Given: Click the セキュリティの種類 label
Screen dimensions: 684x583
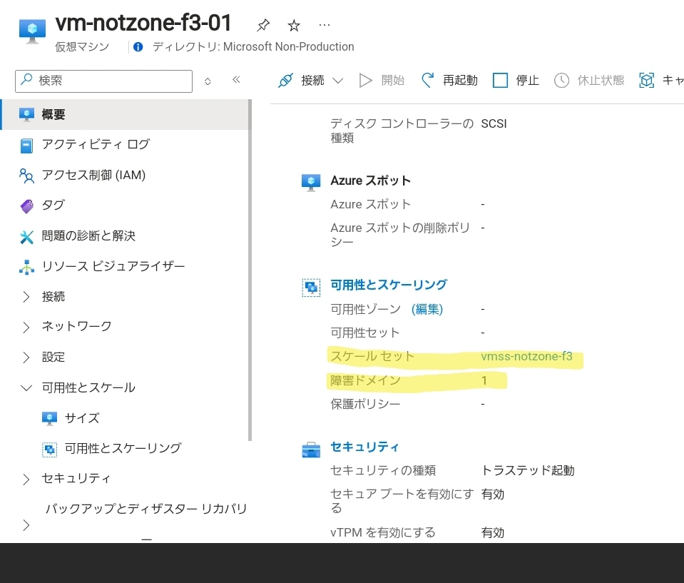Looking at the screenshot, I should (x=383, y=470).
